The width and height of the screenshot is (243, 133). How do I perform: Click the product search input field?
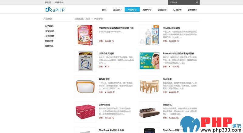point(182,2)
